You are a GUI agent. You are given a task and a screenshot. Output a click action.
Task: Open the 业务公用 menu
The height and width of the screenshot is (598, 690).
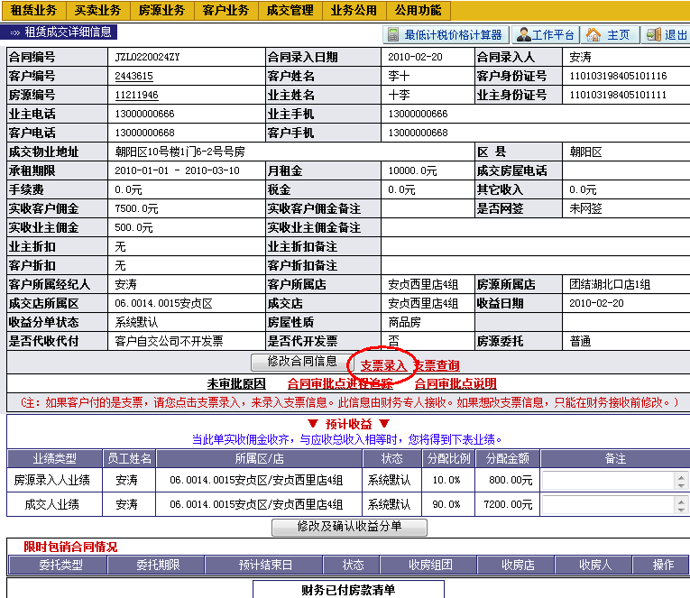tap(354, 10)
